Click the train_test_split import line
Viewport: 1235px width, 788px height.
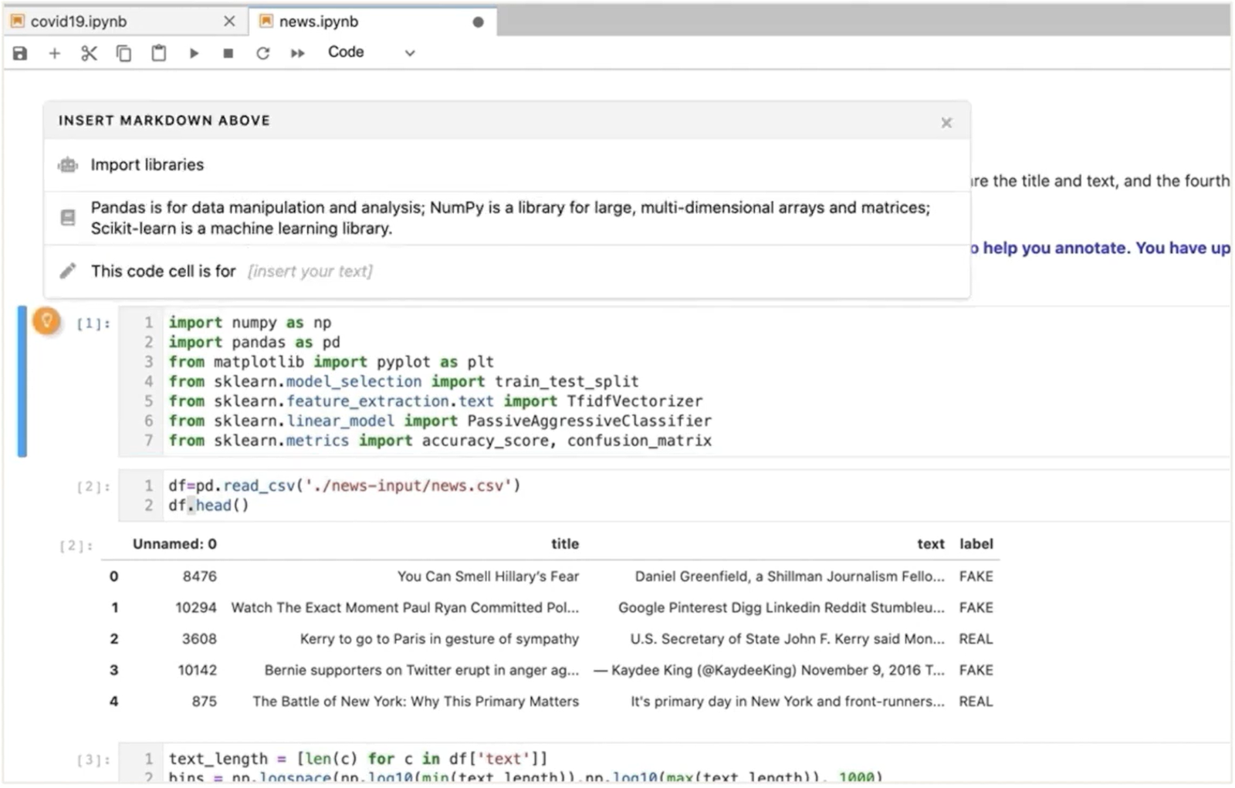pyautogui.click(x=404, y=381)
